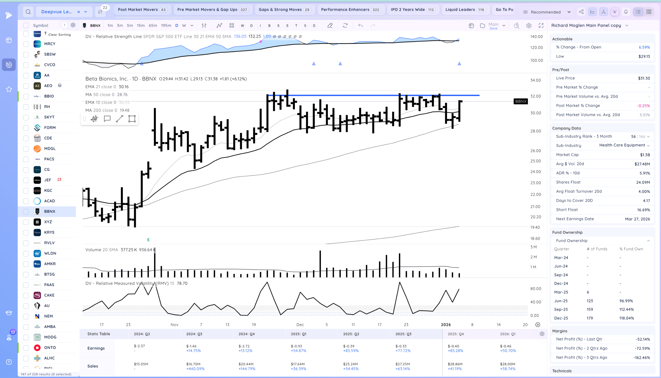Refresh the chart data
This screenshot has width=661, height=378.
345,26
